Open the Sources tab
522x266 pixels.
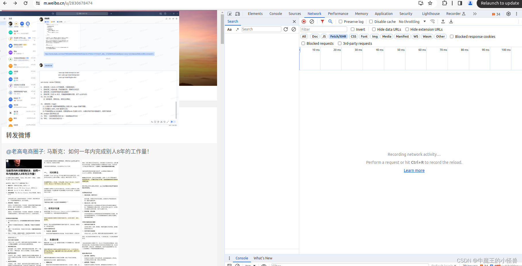click(x=295, y=14)
